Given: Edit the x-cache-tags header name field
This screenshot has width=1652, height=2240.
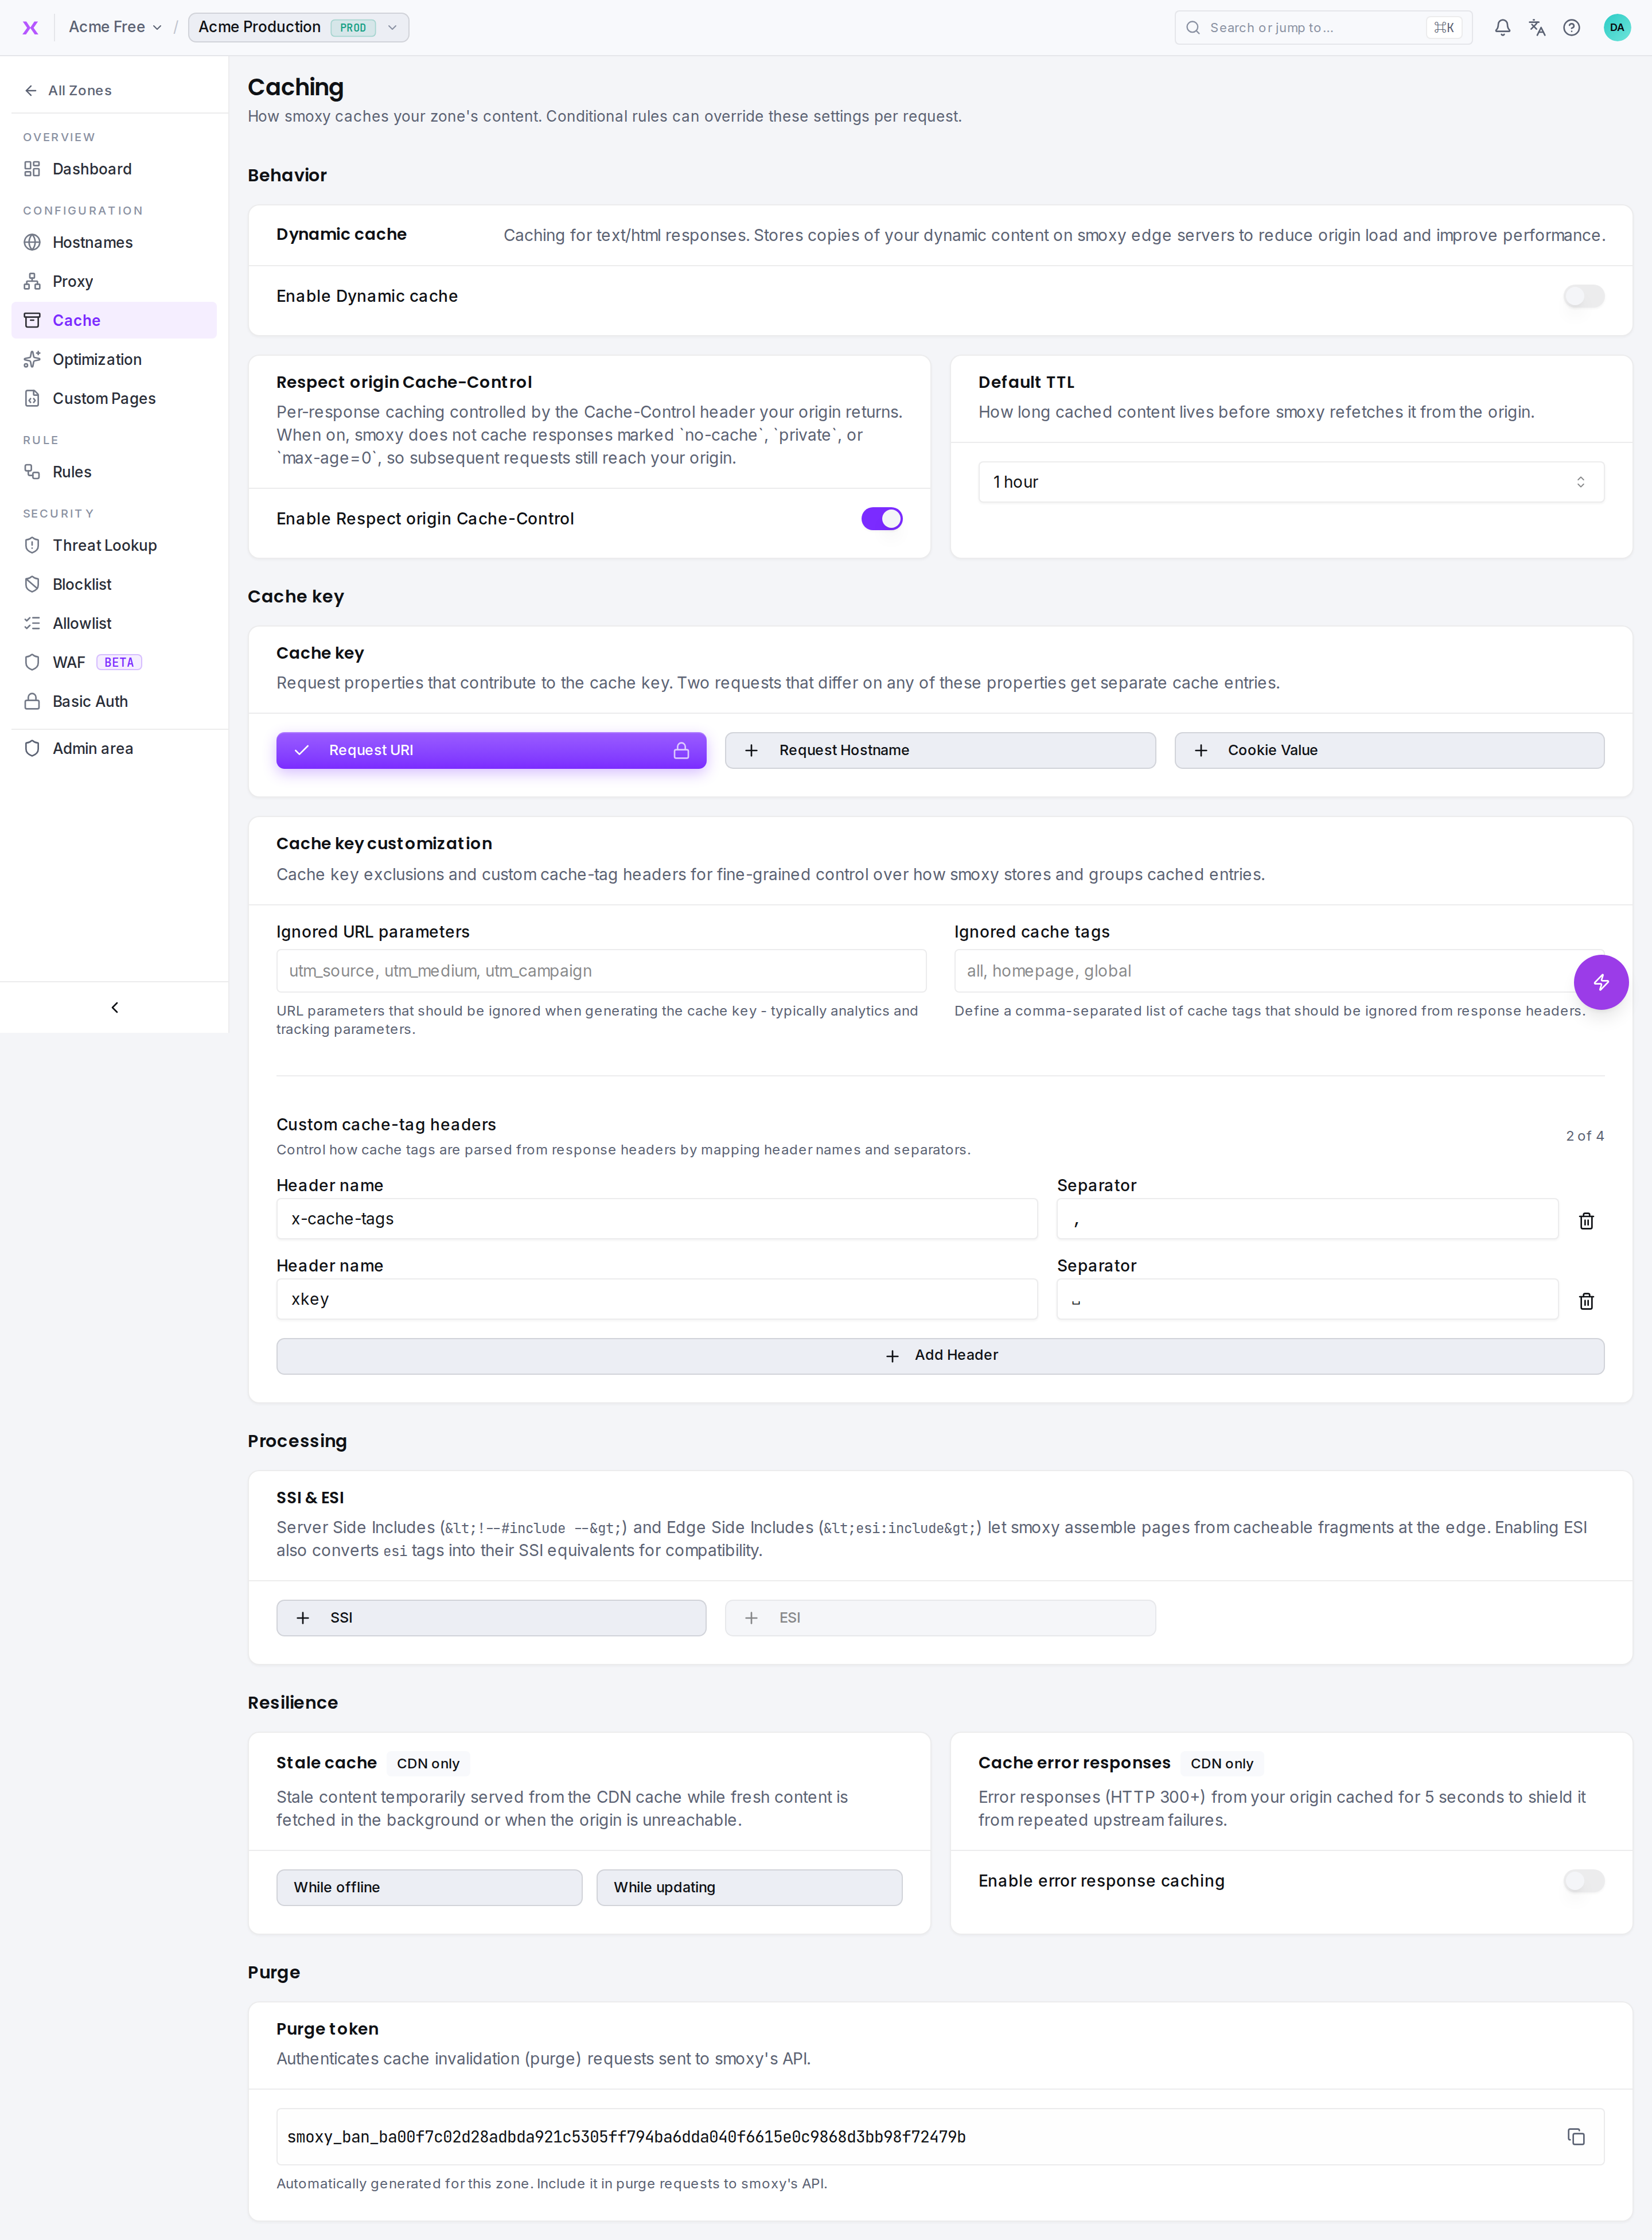Looking at the screenshot, I should click(x=657, y=1218).
